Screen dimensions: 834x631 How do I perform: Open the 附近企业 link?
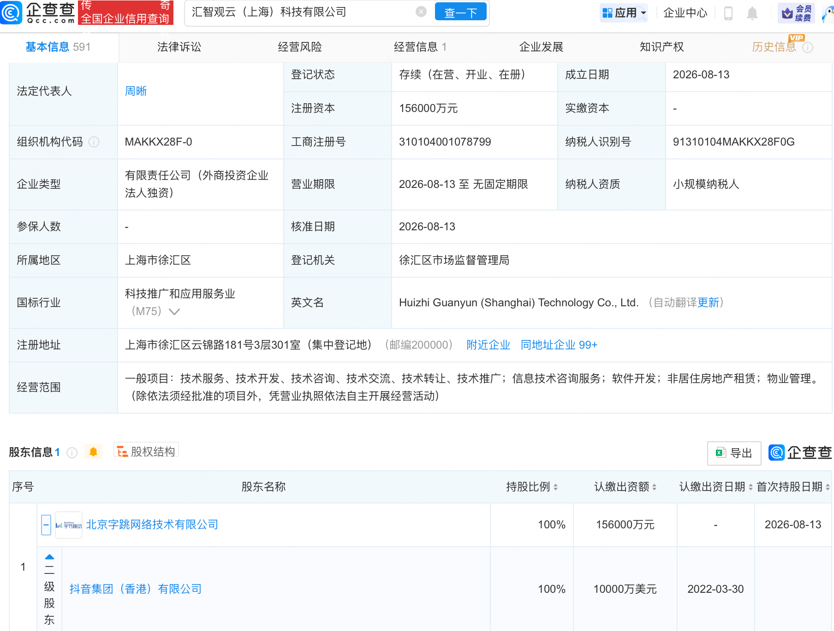(488, 345)
